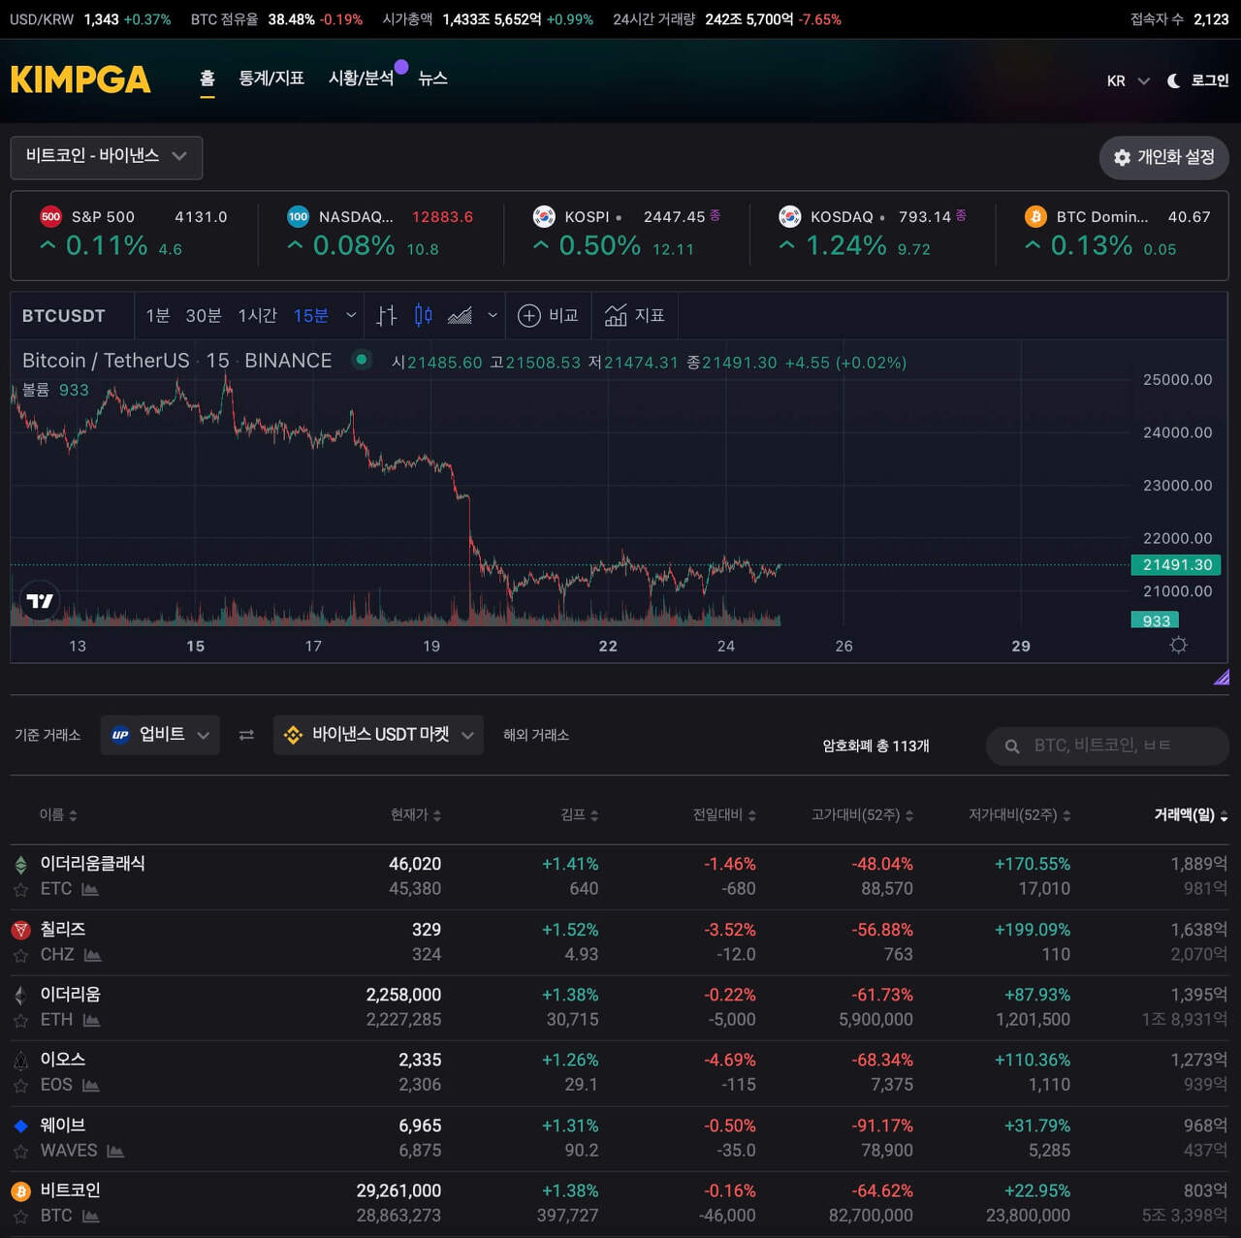1241x1238 pixels.
Task: Open chart settings gear icon
Action: pyautogui.click(x=1178, y=645)
